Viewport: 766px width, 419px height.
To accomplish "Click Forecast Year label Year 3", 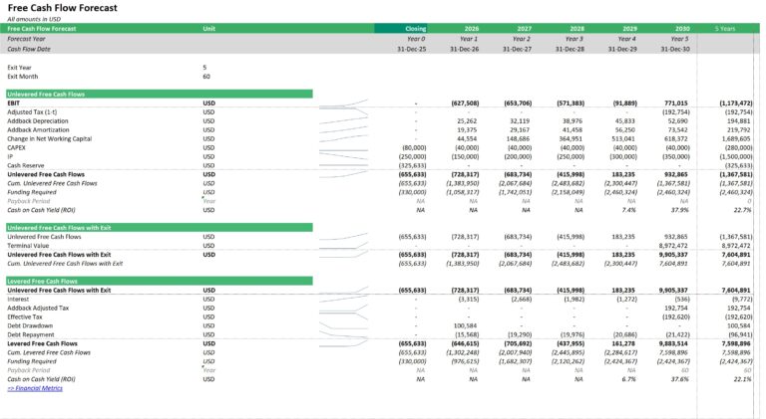I will click(x=574, y=39).
